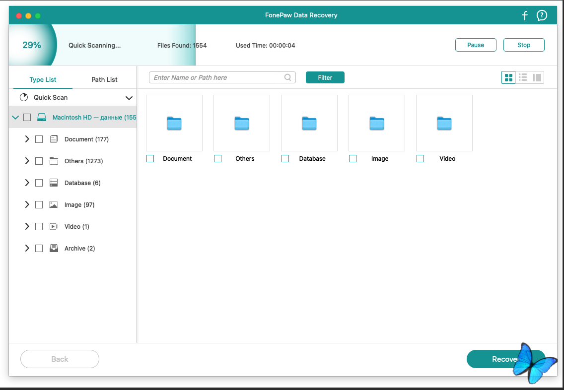Open the help question mark icon
Image resolution: width=564 pixels, height=390 pixels.
(x=542, y=15)
